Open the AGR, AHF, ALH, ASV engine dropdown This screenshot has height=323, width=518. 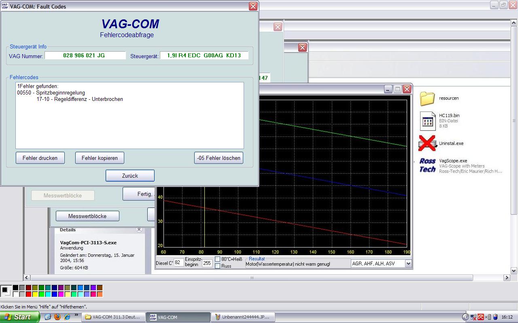pos(408,263)
